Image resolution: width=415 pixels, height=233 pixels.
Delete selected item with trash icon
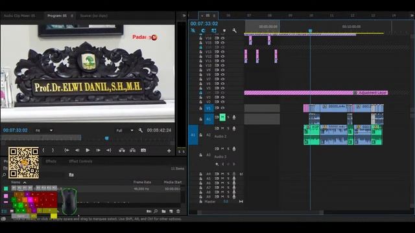(x=178, y=211)
